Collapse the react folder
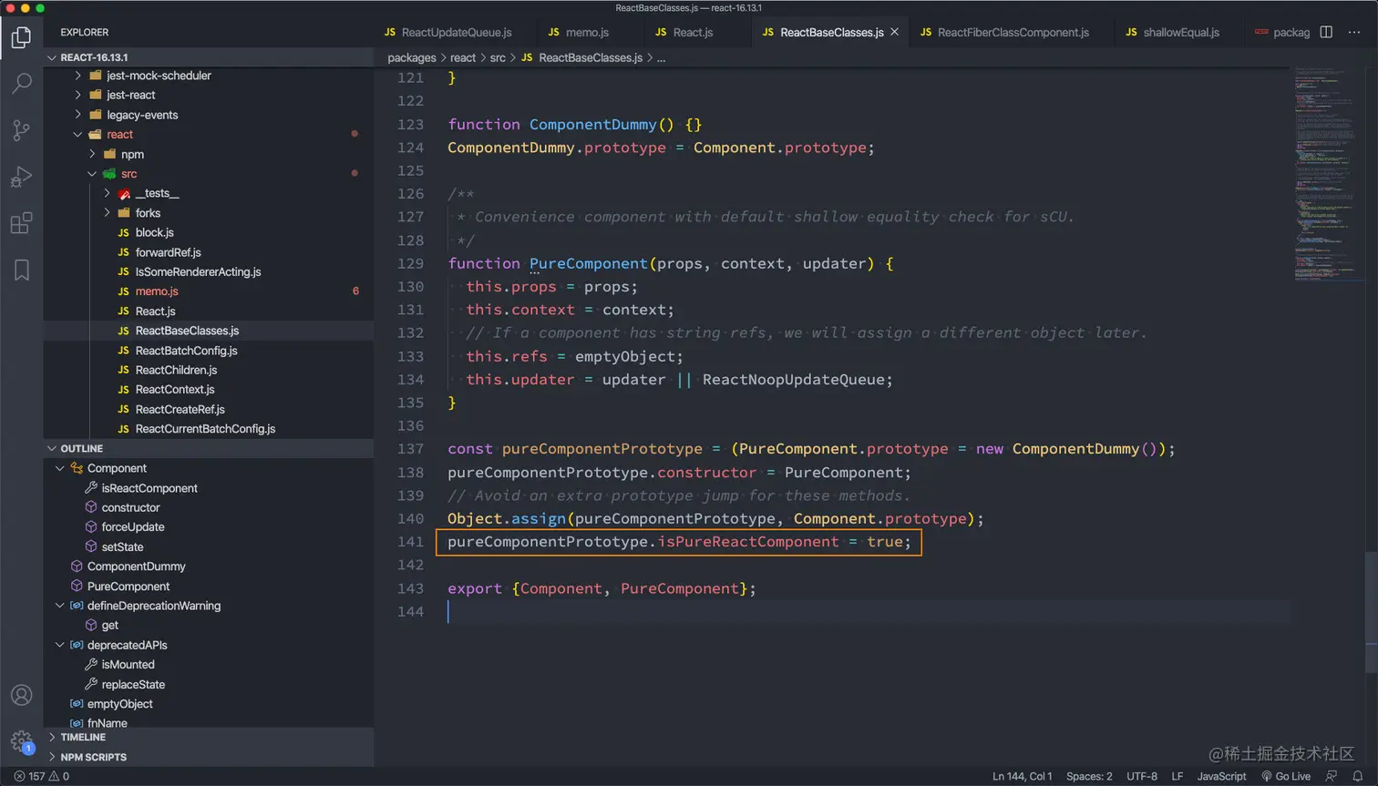 coord(78,134)
